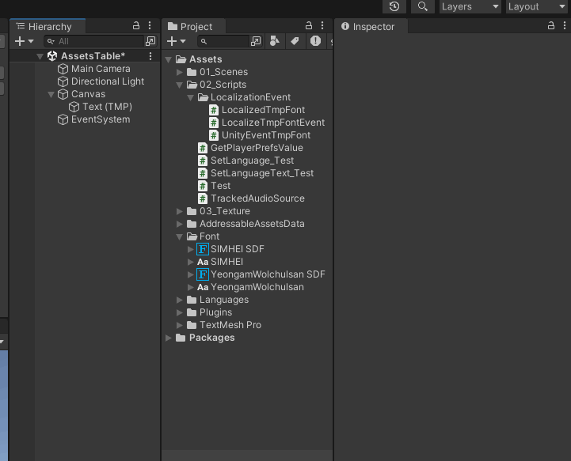Select the Canvas object icon

click(x=63, y=95)
